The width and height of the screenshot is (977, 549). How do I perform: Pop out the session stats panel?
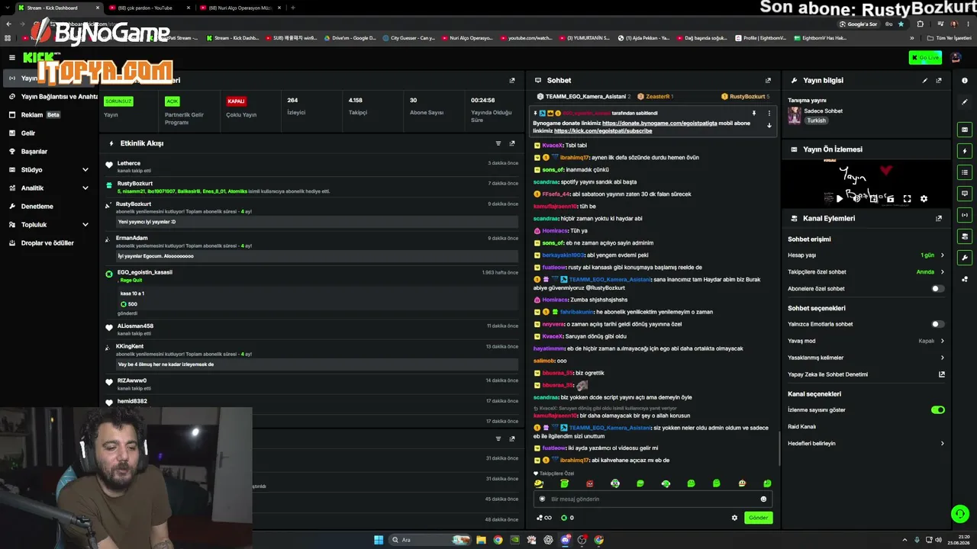pos(512,80)
